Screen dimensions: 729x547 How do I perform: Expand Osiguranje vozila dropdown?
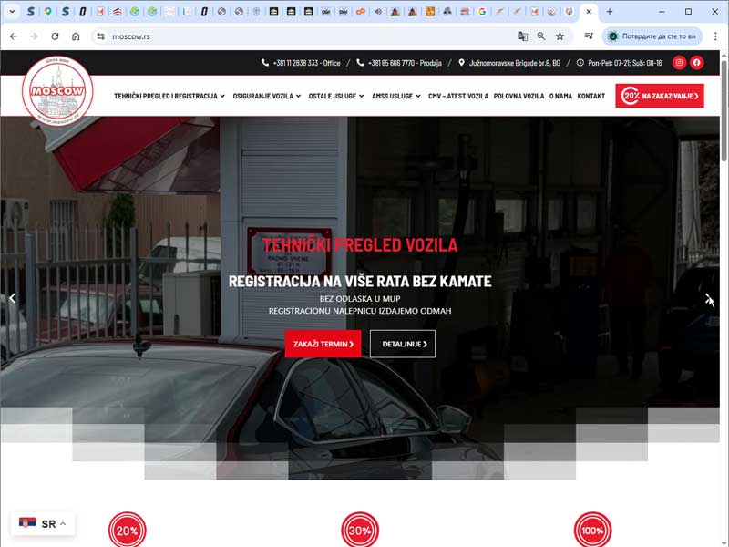click(x=266, y=96)
